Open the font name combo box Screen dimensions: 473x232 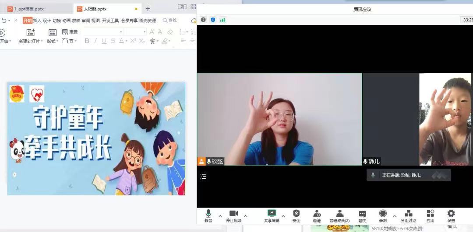(x=103, y=31)
